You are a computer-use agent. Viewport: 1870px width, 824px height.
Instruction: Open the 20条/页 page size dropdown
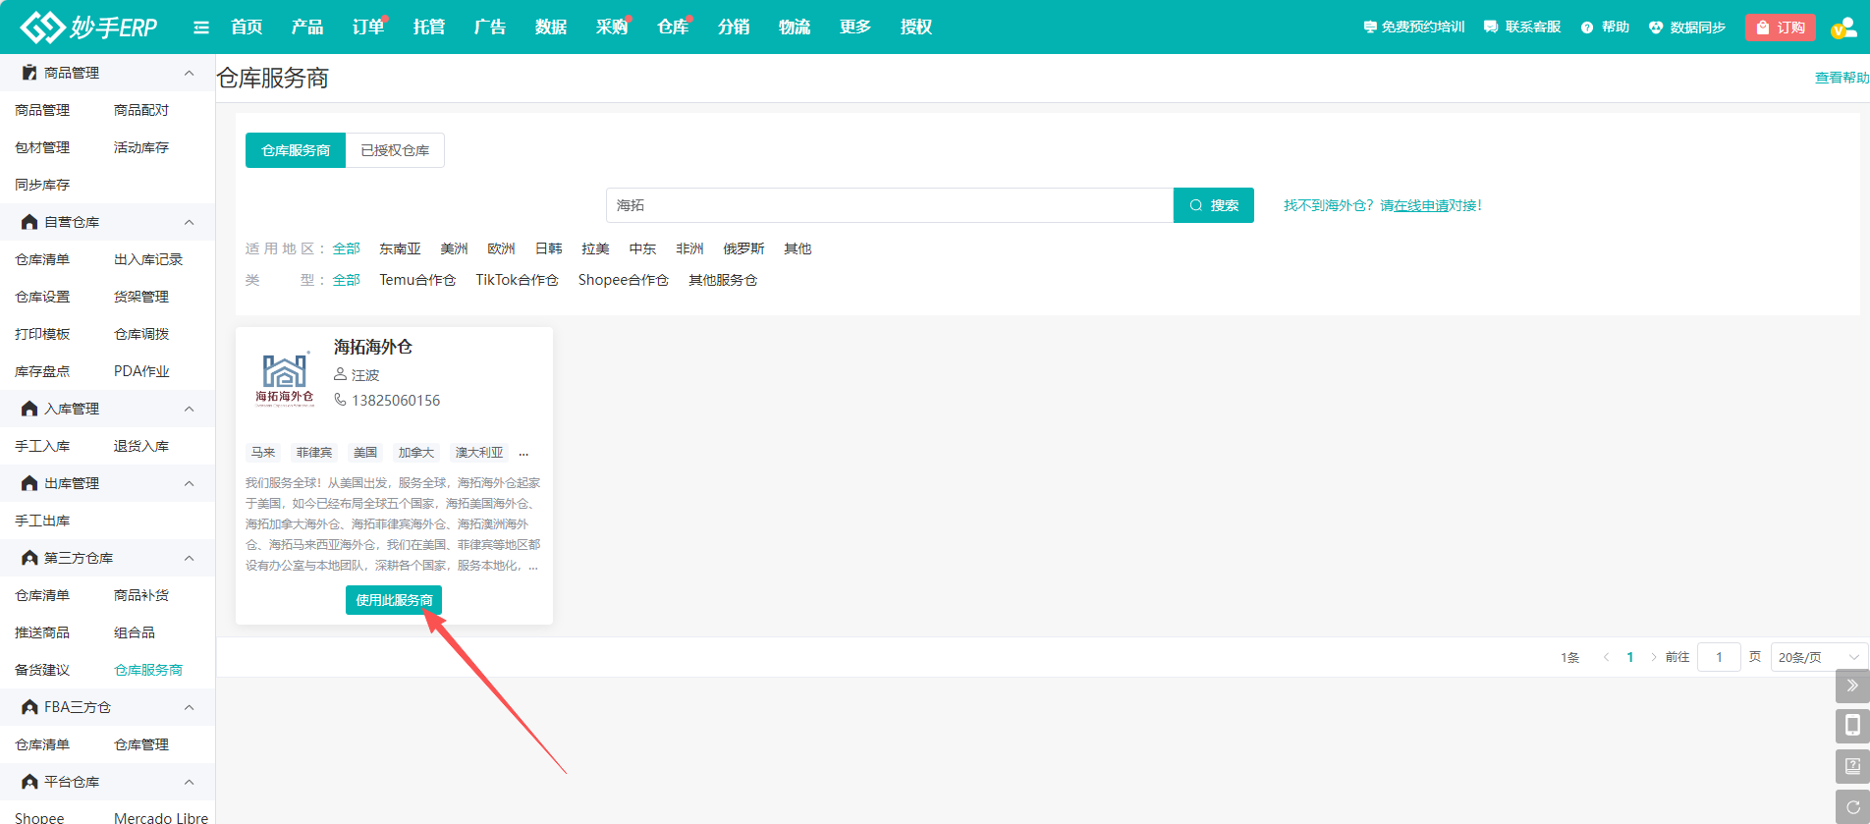[x=1819, y=657]
